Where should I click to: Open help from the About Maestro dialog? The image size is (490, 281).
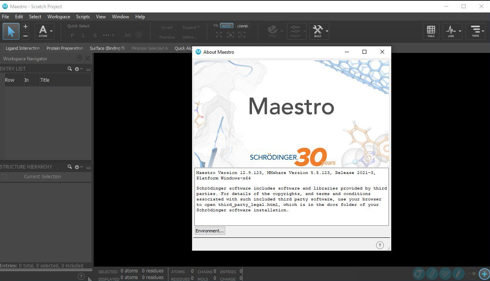(380, 245)
